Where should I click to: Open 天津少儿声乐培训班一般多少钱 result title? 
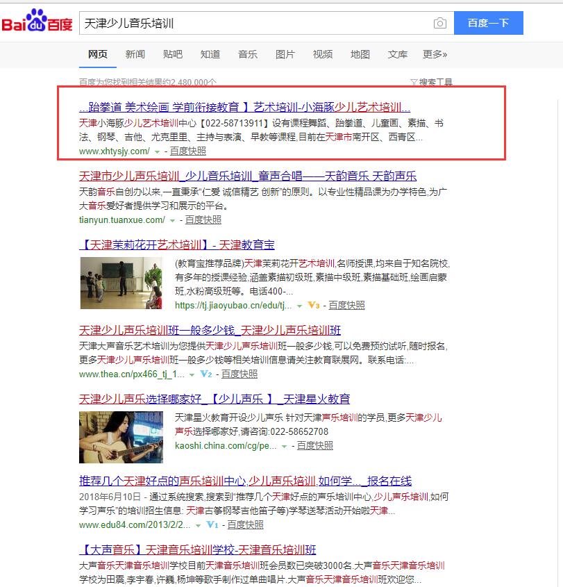210,330
